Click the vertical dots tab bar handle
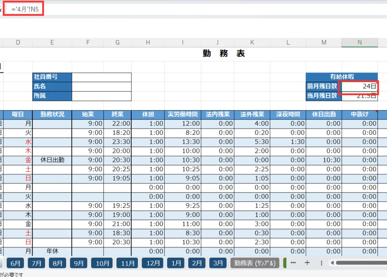This screenshot has height=277, width=387. tap(321, 263)
